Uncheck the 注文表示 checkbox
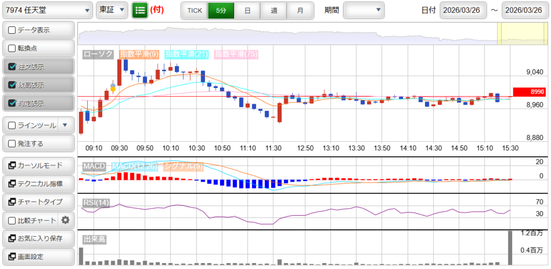The image size is (551, 269). tap(12, 67)
